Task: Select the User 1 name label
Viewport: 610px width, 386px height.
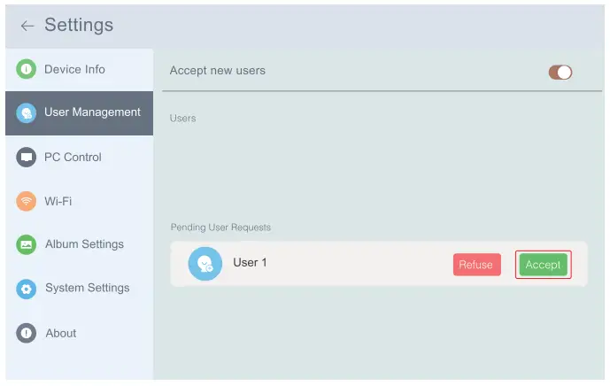Action: (x=250, y=263)
